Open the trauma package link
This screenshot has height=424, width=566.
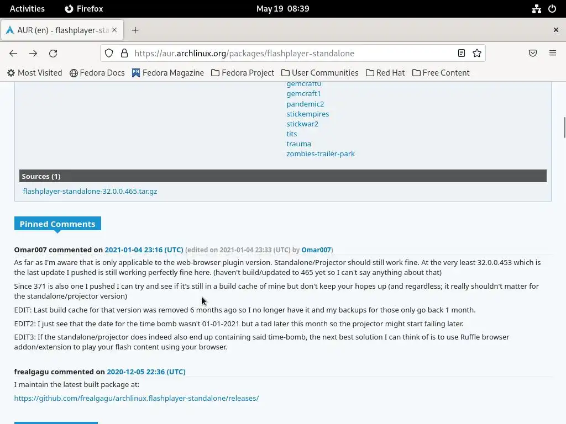click(x=299, y=144)
